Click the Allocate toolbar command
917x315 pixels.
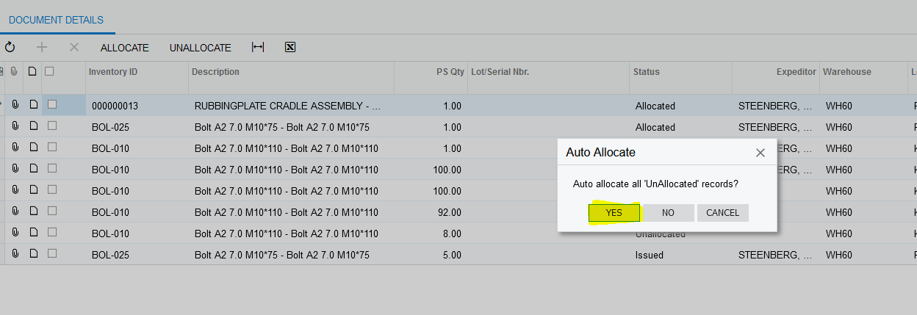(x=125, y=48)
